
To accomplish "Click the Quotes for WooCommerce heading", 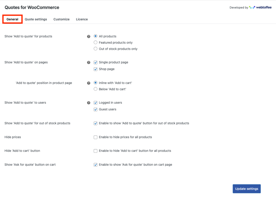I will pos(32,7).
